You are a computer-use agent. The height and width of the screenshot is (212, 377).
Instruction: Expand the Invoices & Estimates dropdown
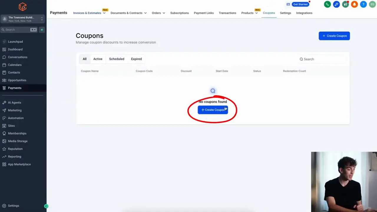point(89,13)
